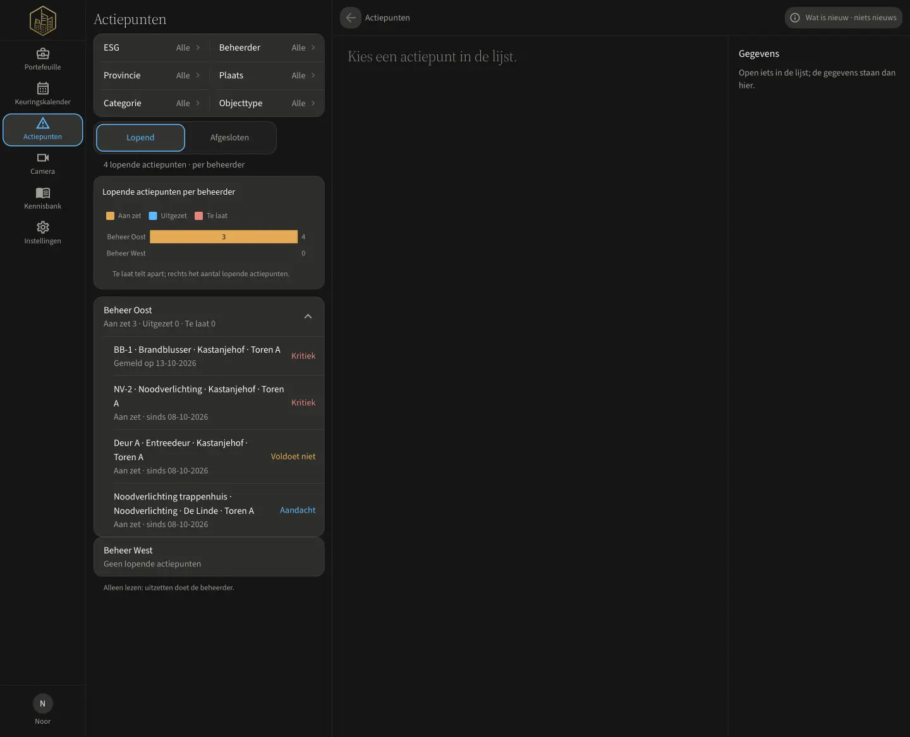Open the Beheerder filter dropdown
Viewport: 910px width, 737px height.
(267, 47)
